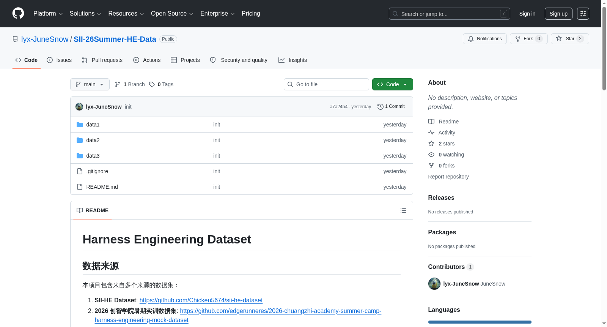Open the command palette icon button
607x327 pixels.
[583, 14]
